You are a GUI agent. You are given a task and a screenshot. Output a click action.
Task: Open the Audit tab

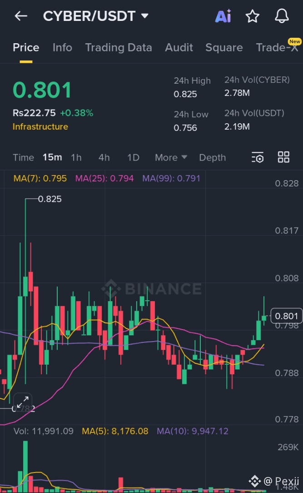point(179,47)
